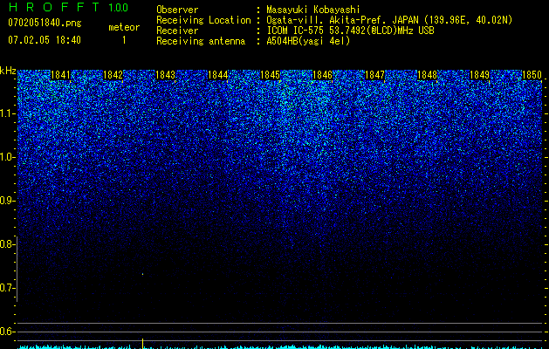Click the Receiving Location label
549x349 pixels.
(x=203, y=20)
